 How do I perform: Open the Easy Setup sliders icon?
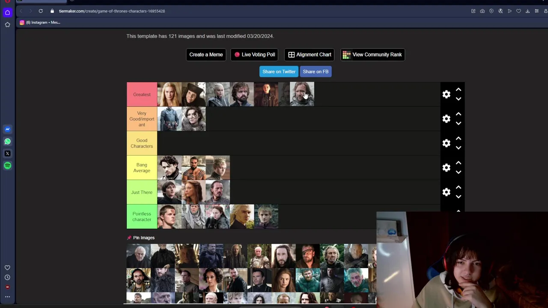pyautogui.click(x=536, y=11)
